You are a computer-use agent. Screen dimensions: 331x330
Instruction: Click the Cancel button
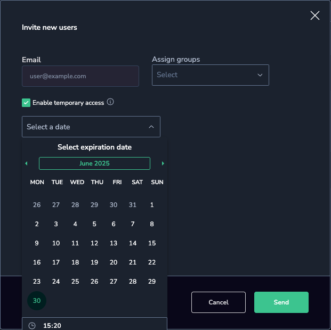click(219, 302)
